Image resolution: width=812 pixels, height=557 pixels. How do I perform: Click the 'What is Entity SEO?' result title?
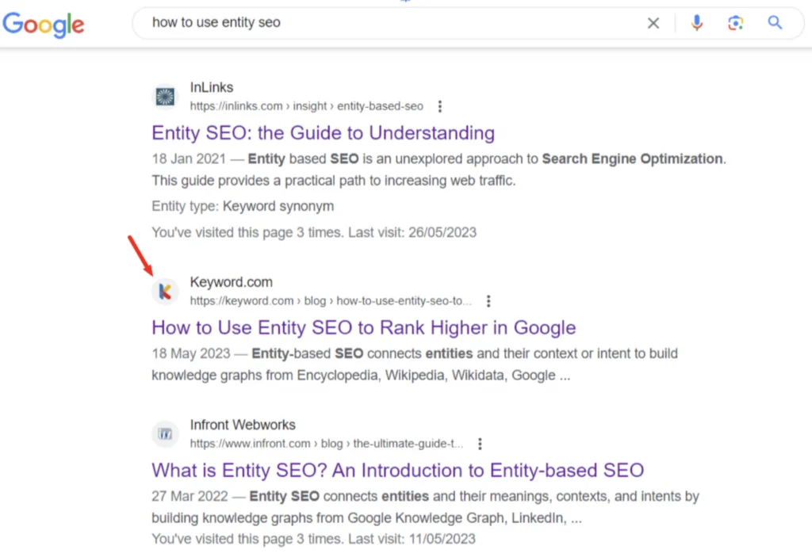[x=397, y=471]
